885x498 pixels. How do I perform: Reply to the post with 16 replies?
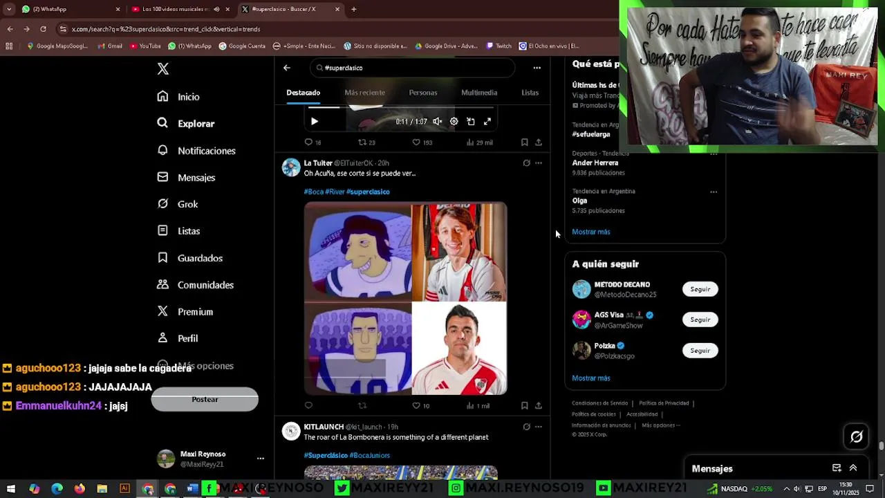click(x=313, y=142)
